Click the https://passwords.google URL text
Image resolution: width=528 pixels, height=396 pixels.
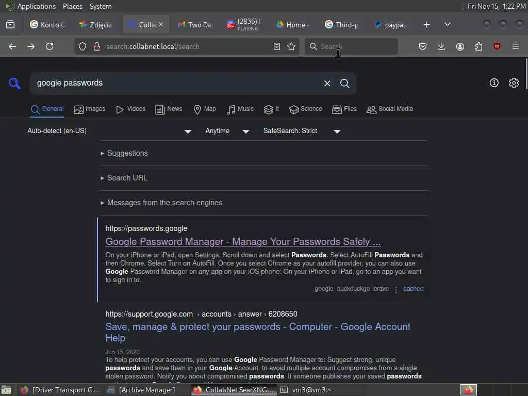(146, 228)
